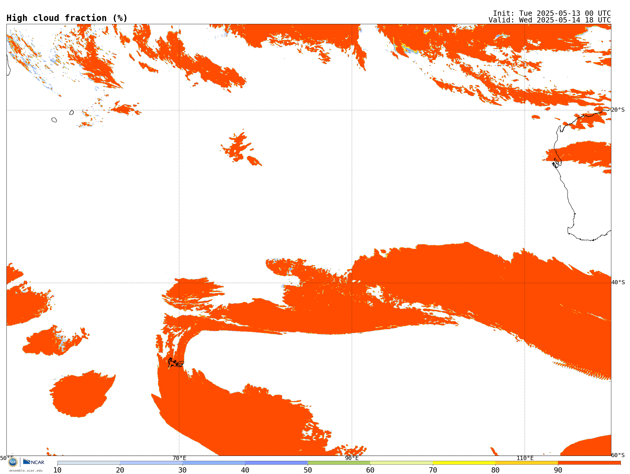Click the 'Valid: Wed 2025-05-14 18 UTC' text
Viewport: 630px width, 474px height.
tap(550, 20)
